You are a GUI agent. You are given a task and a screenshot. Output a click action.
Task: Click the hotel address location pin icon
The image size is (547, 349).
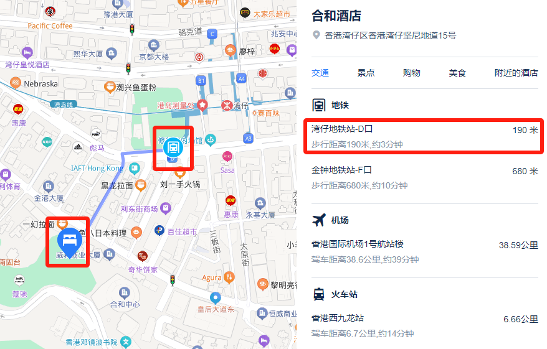316,35
